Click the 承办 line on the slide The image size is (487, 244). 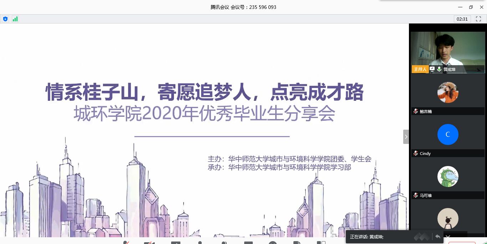click(x=280, y=167)
